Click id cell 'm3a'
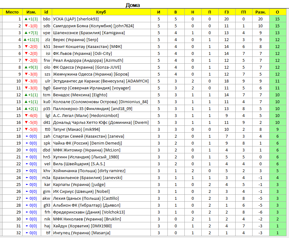This screenshot has height=238, width=289. [x=46, y=178]
